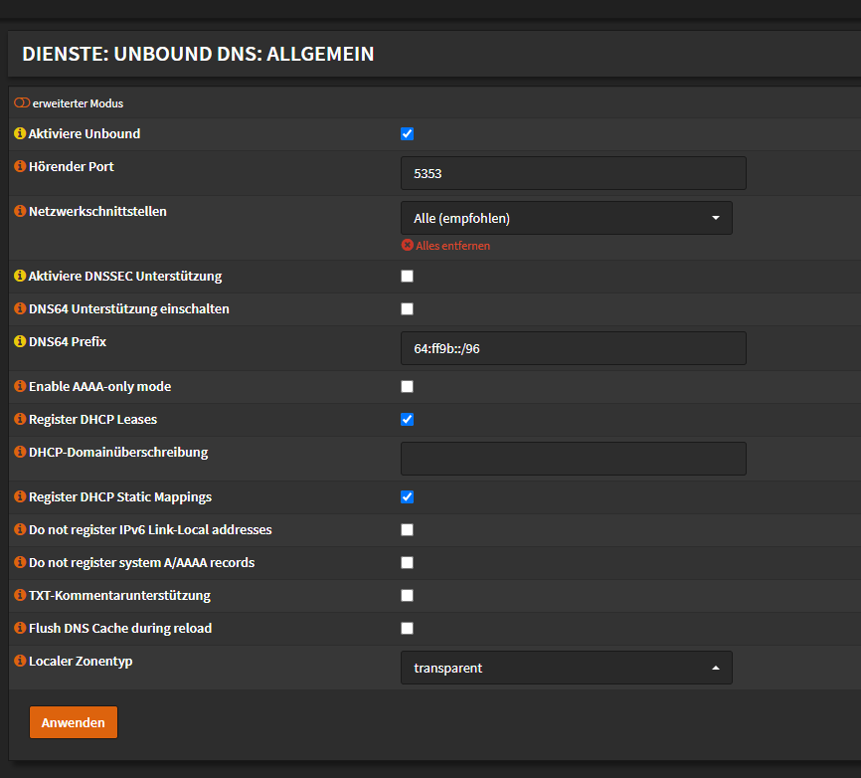Focus the Hörender Port field showing 5353
The height and width of the screenshot is (778, 861).
574,173
